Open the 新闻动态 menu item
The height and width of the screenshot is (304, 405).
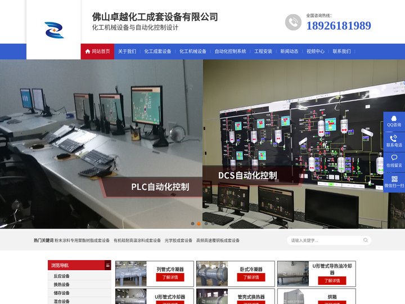pyautogui.click(x=289, y=51)
